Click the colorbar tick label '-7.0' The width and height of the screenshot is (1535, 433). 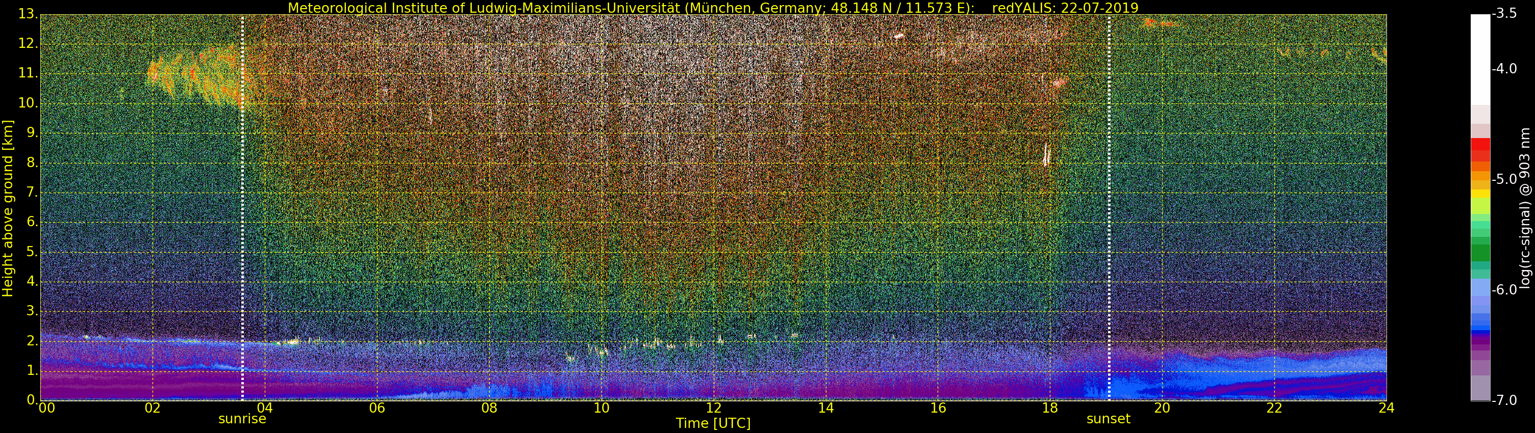coord(1504,400)
